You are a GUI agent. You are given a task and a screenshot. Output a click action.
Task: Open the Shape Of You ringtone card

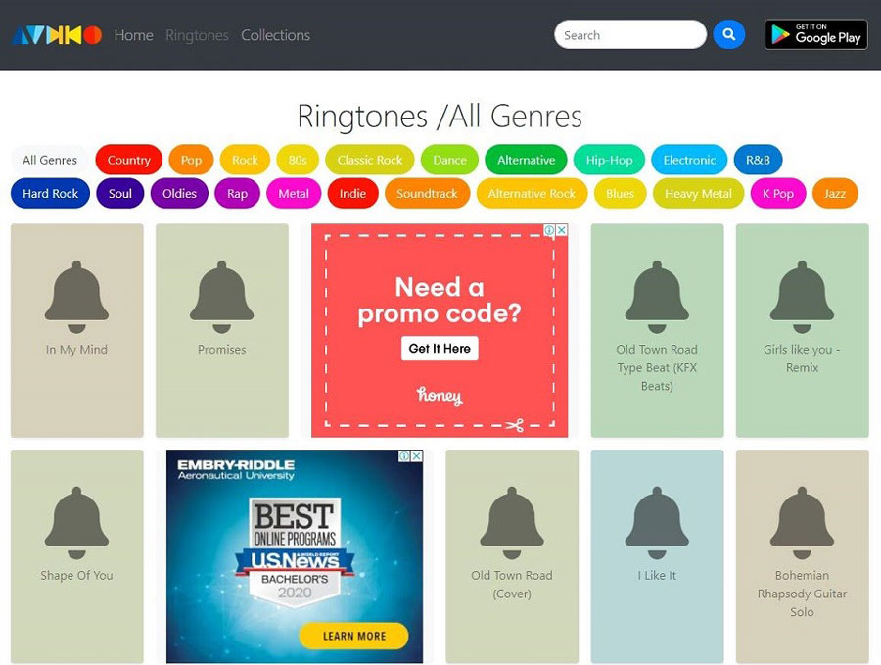77,556
